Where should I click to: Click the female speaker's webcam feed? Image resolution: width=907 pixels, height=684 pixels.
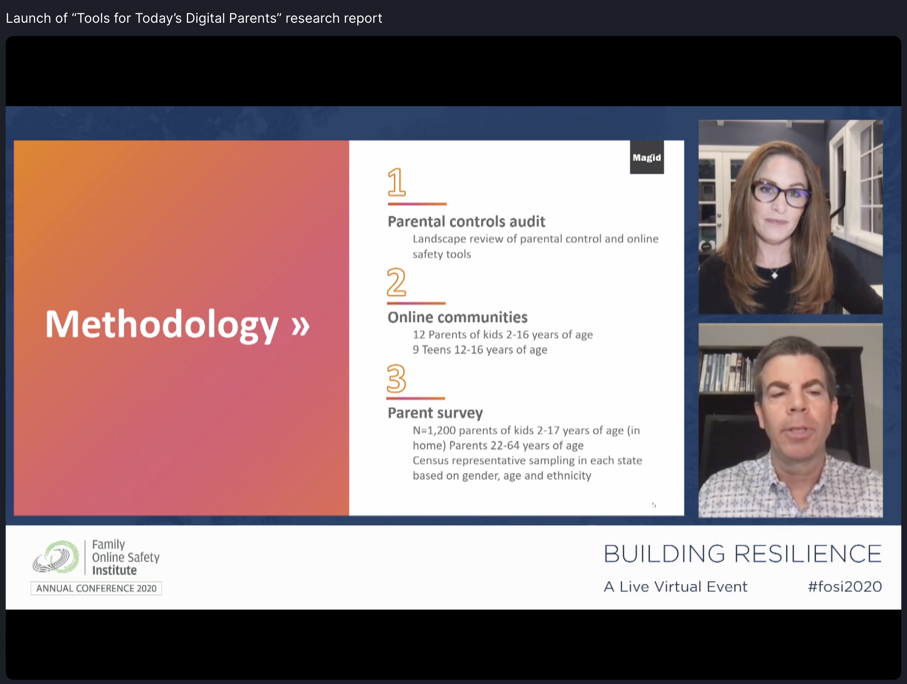click(x=790, y=217)
